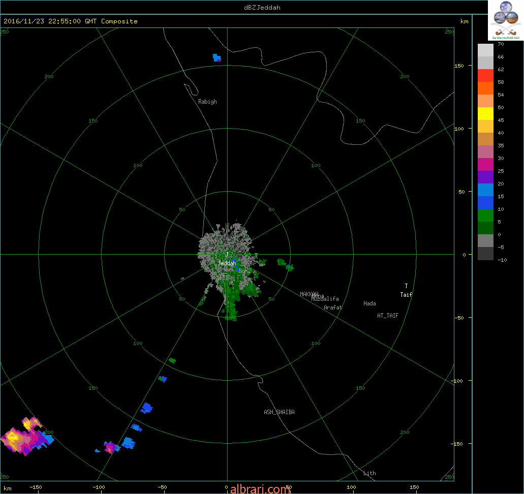Click the legend value 25
This screenshot has width=524, height=494.
coord(501,171)
